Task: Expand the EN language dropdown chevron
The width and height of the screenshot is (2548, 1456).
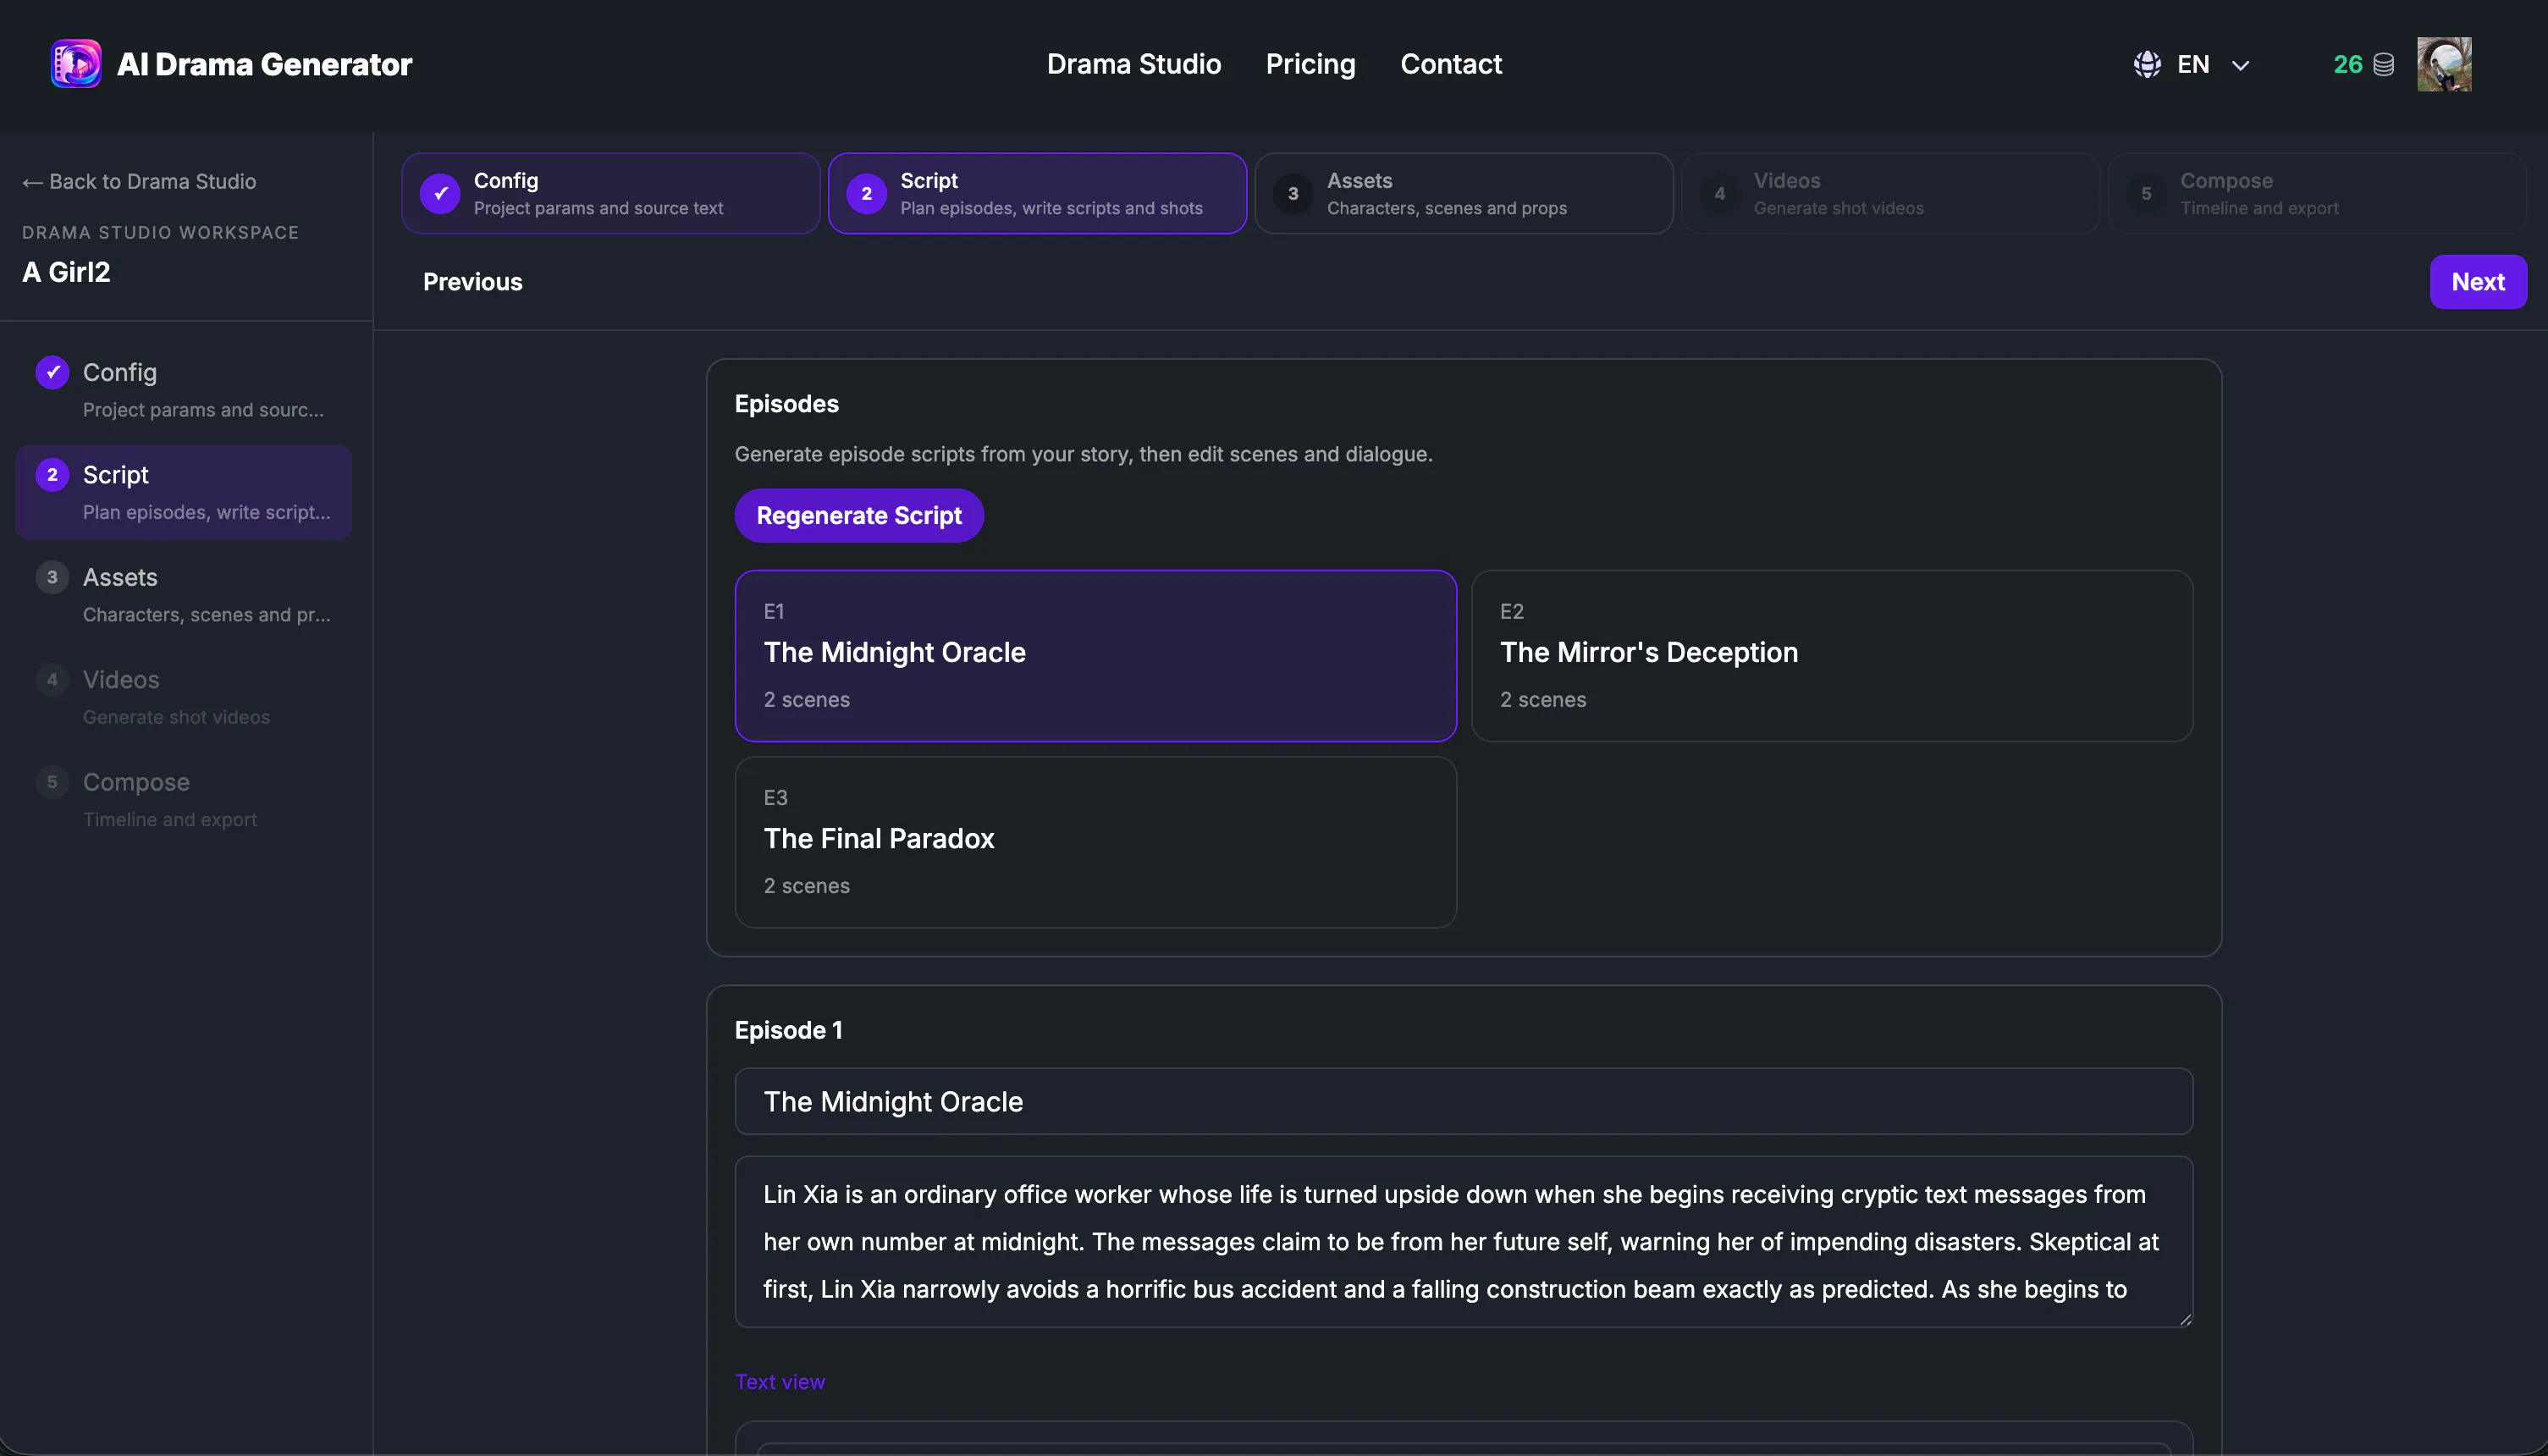Action: pos(2241,65)
